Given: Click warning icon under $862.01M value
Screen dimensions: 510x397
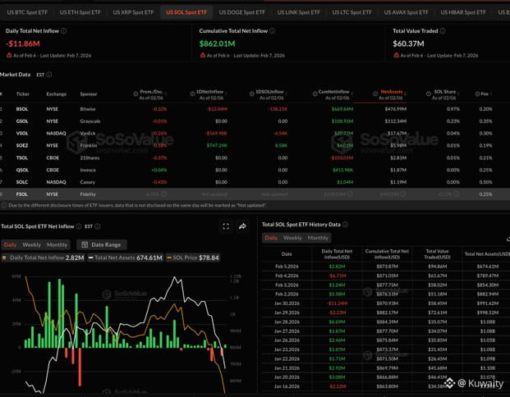Looking at the screenshot, I should coord(203,55).
